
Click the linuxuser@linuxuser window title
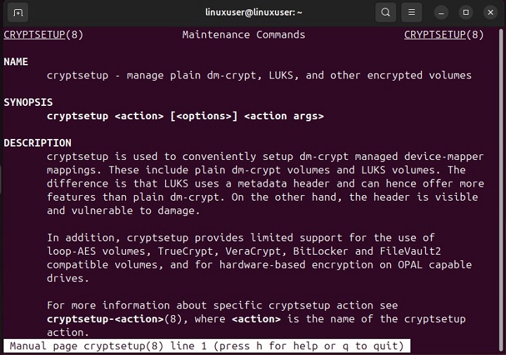[253, 12]
